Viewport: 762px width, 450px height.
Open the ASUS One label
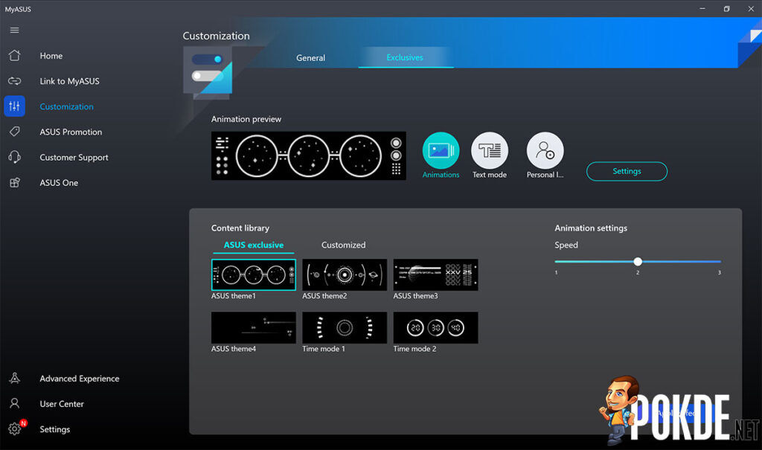click(x=59, y=183)
